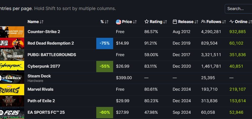
Task: Click the -60% discount badge
Action: [105, 112]
